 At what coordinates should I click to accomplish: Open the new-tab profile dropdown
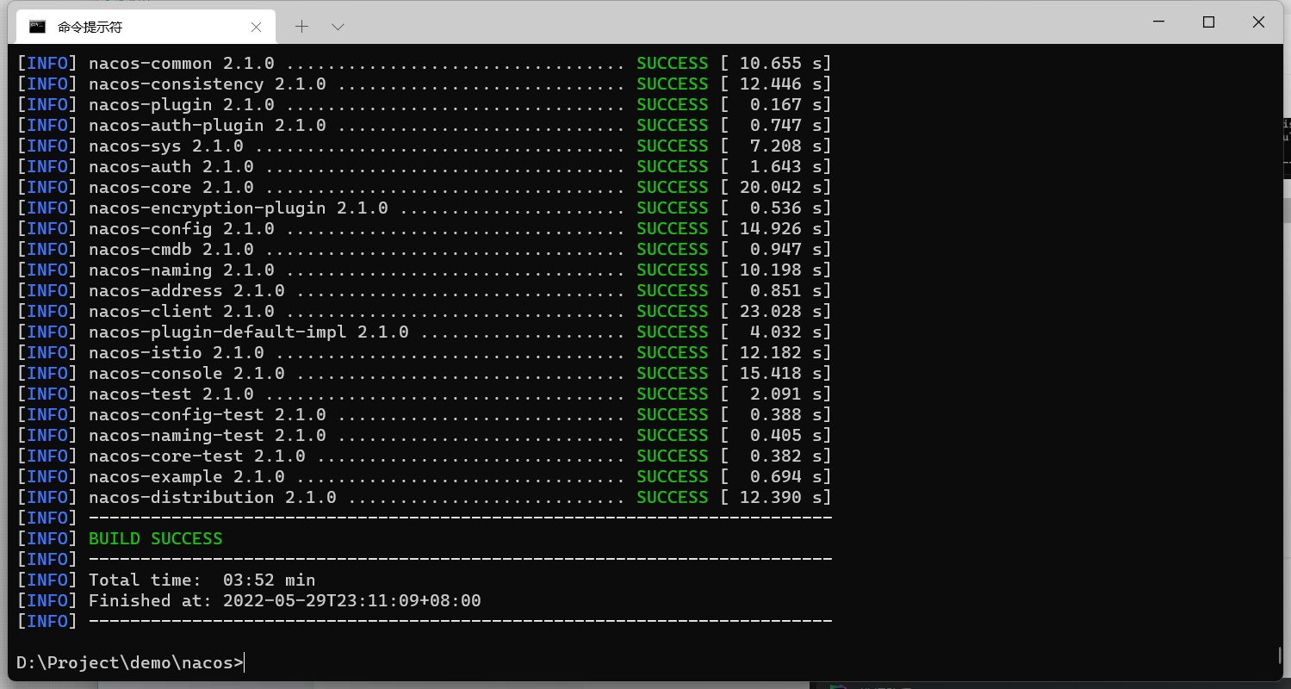(x=338, y=27)
